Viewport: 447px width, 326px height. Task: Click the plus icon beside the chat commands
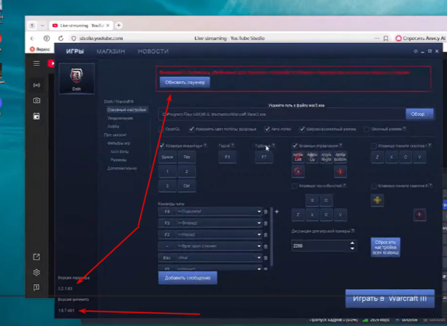pos(277,212)
